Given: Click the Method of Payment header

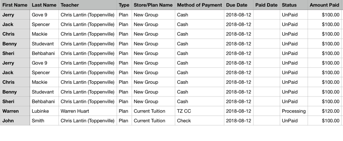Looking at the screenshot, I should (199, 5).
